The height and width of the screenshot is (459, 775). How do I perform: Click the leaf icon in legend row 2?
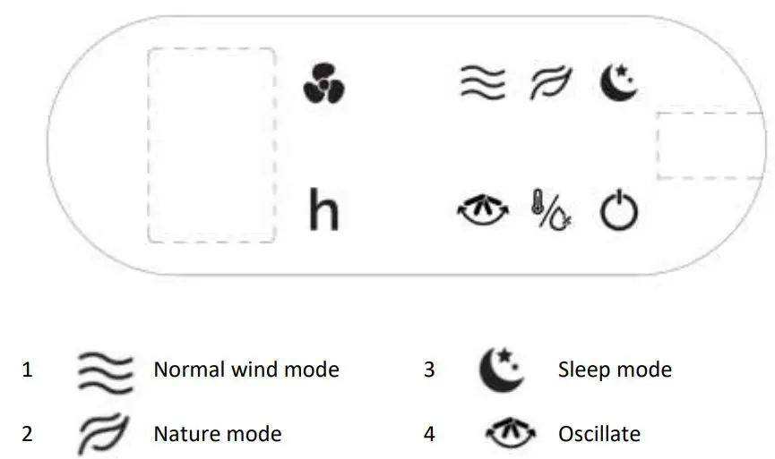pyautogui.click(x=105, y=434)
